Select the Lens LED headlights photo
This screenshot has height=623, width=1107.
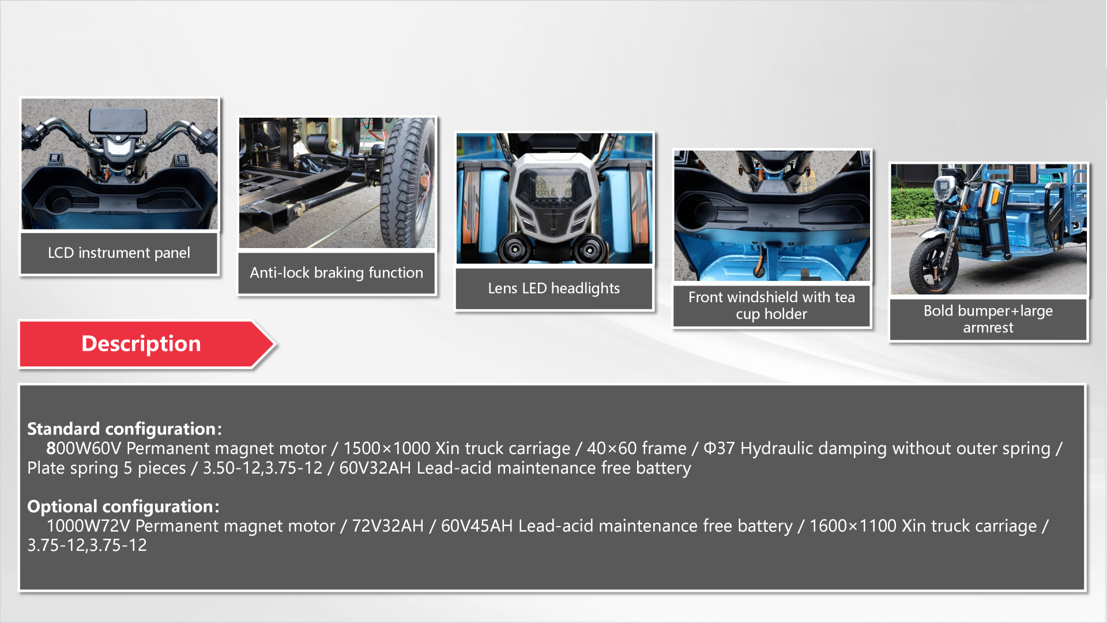click(x=554, y=198)
